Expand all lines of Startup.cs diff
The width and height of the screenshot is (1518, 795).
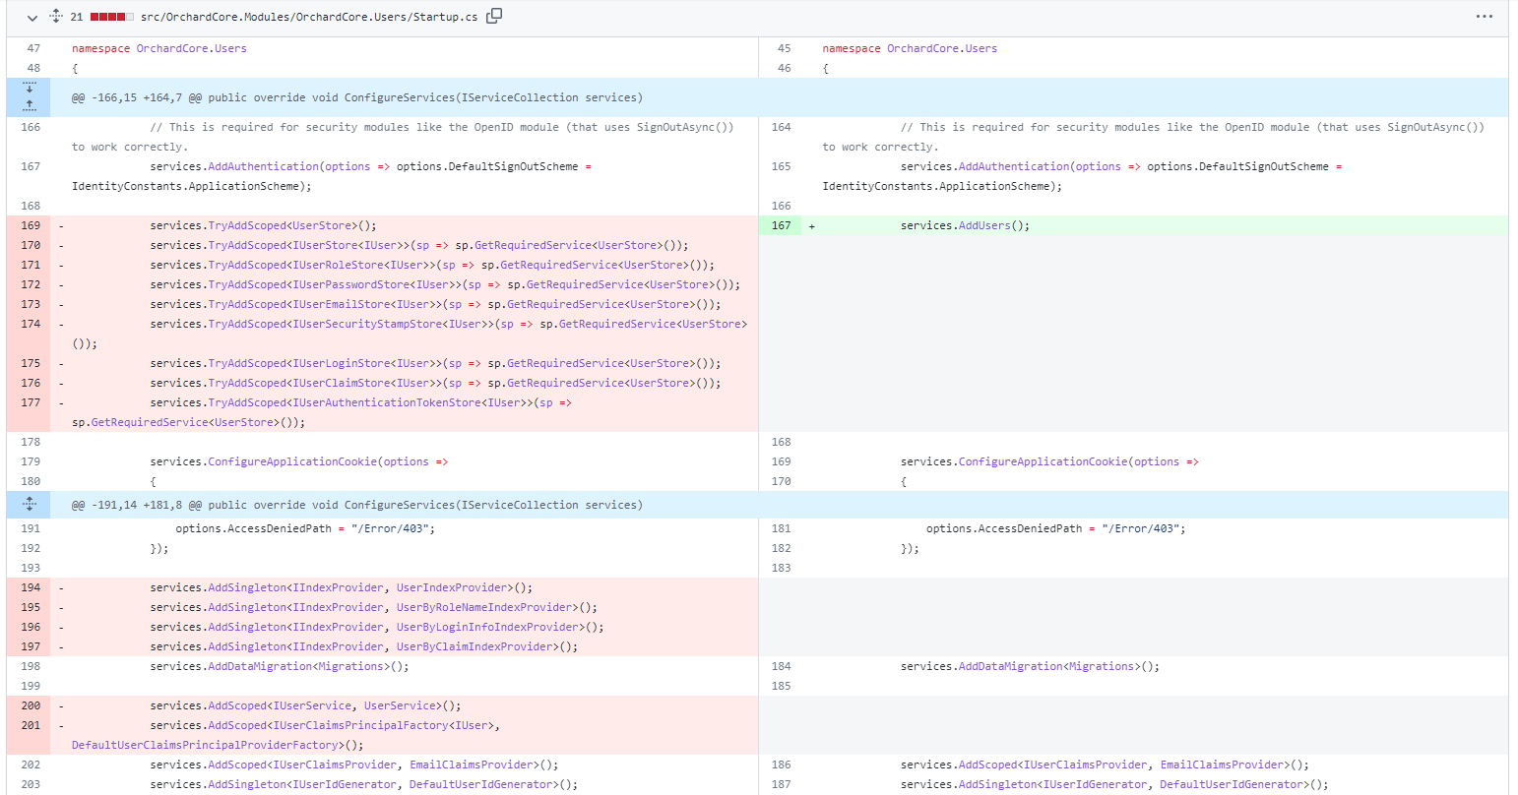pyautogui.click(x=56, y=17)
